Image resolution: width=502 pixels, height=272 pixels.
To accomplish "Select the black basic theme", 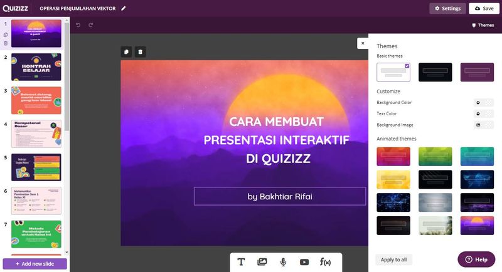I will tap(435, 72).
